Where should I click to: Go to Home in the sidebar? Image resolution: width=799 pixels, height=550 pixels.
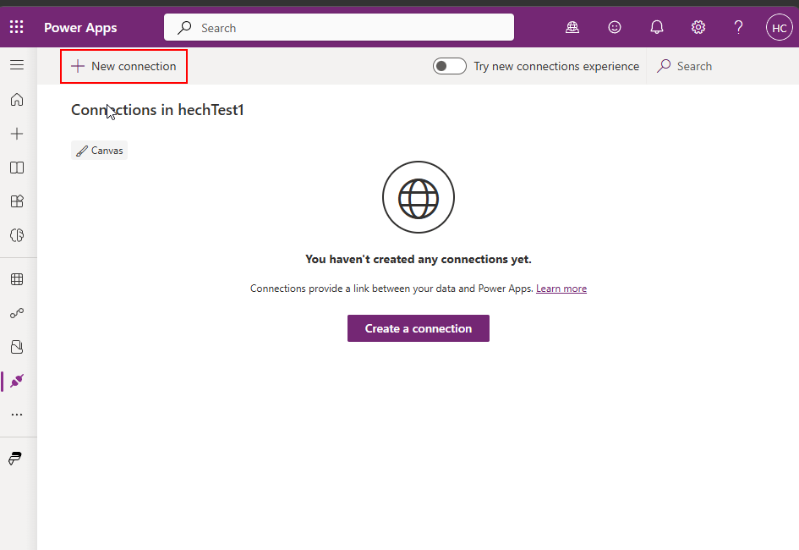click(17, 99)
